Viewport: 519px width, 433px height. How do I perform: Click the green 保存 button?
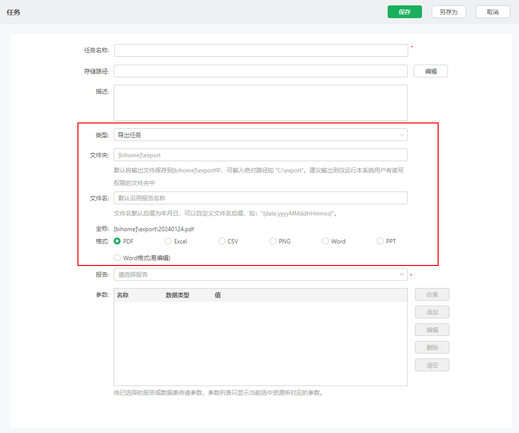click(404, 12)
